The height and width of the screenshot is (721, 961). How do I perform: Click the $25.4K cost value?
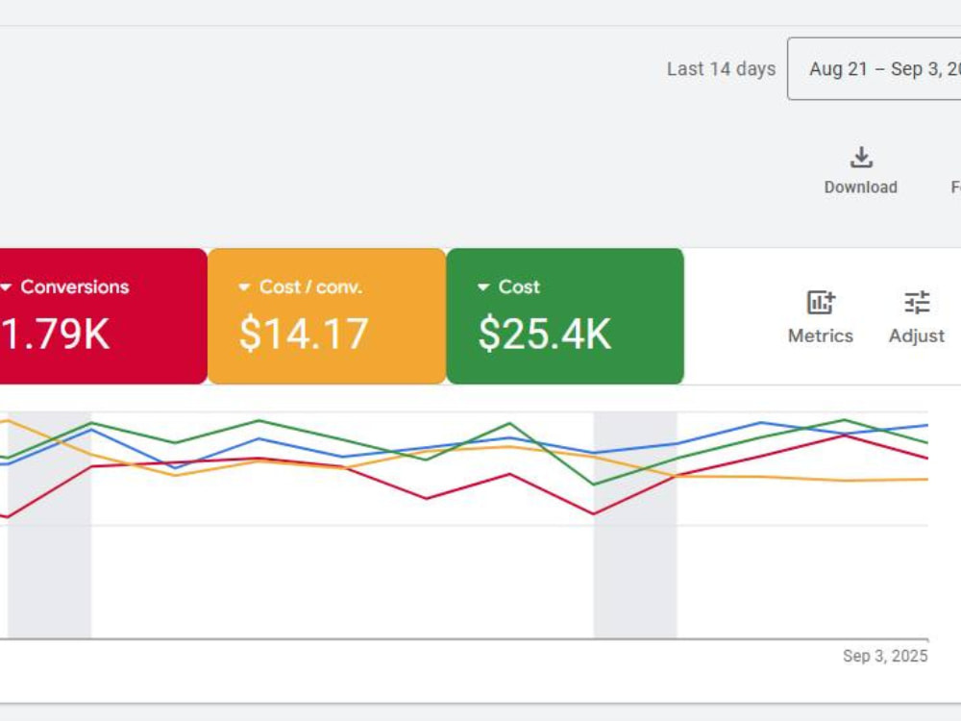pos(544,334)
